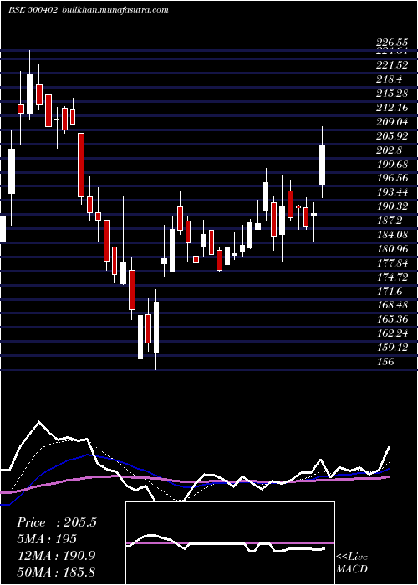Click the 221.52 price level label
This screenshot has height=585, width=418.
pos(392,65)
